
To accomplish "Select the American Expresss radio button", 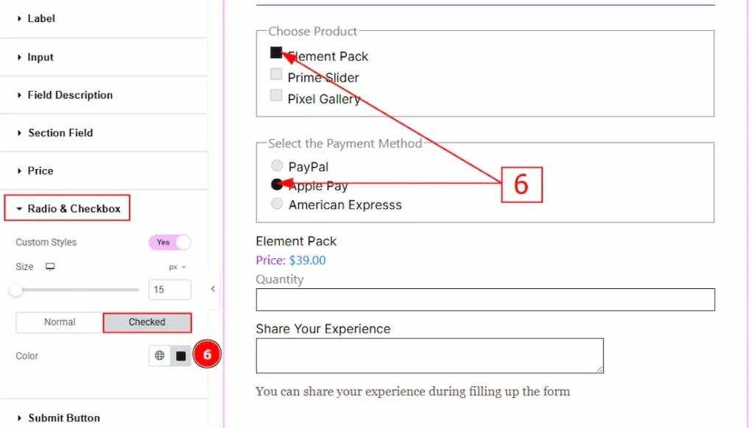I will click(x=277, y=204).
